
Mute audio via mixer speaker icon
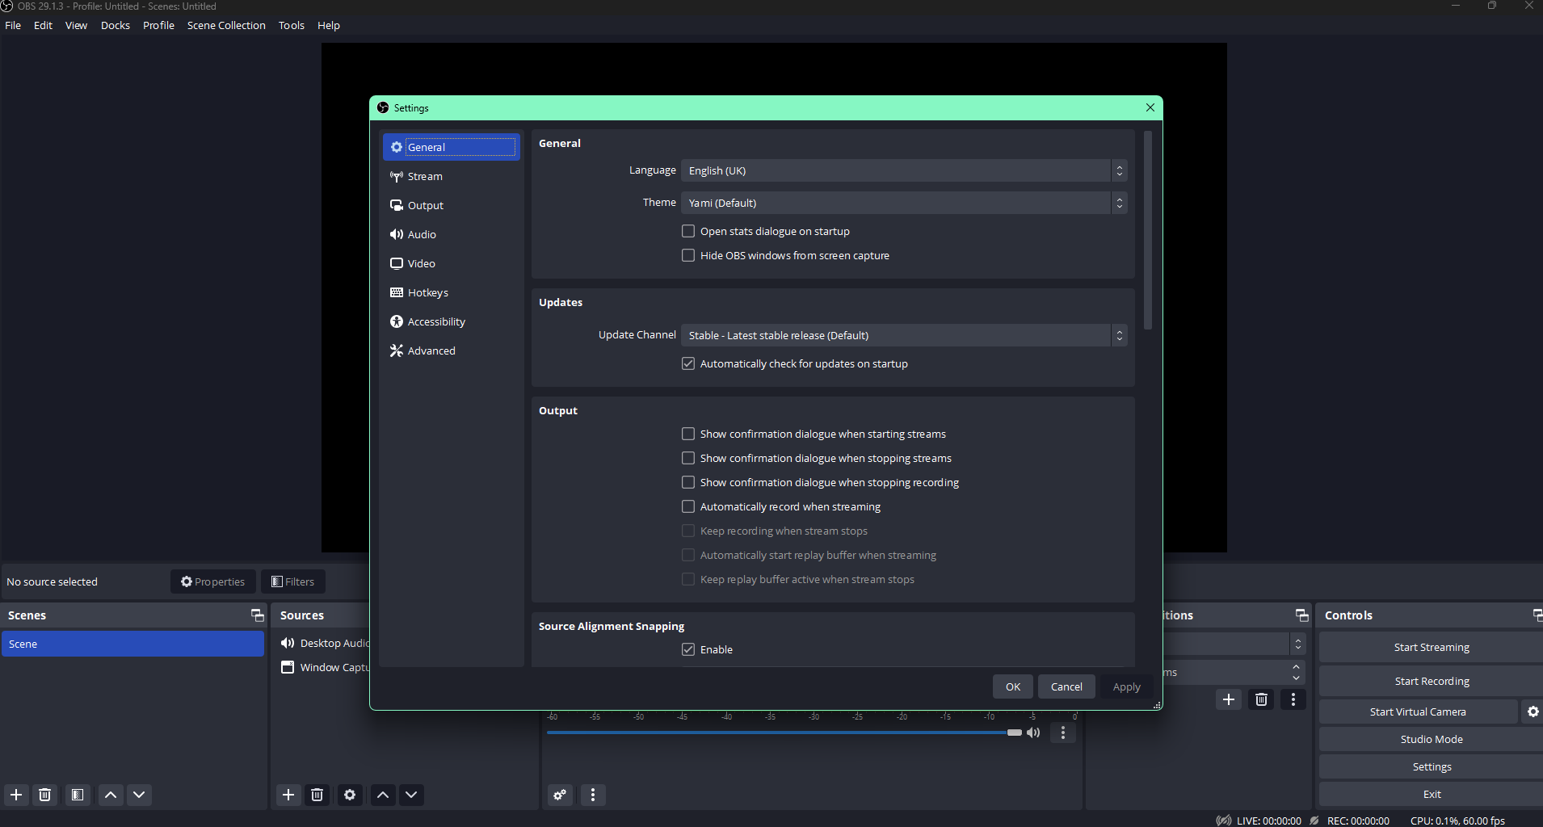[x=1033, y=733]
